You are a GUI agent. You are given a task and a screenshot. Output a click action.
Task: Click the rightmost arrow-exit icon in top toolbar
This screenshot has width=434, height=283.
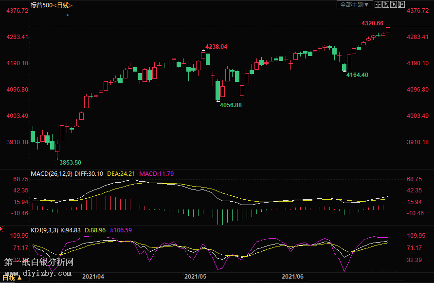pyautogui.click(x=401, y=4)
